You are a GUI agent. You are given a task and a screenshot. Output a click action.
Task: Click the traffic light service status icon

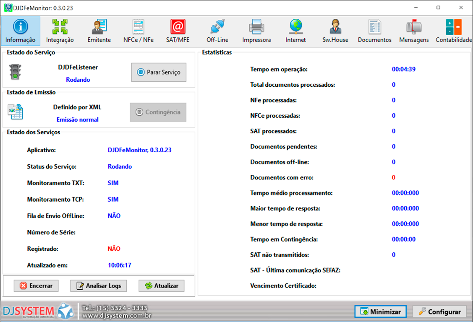point(16,72)
